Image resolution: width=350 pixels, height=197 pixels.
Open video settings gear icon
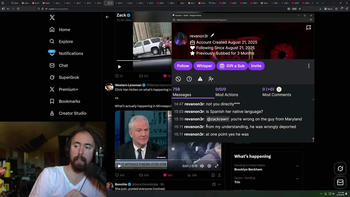click(209, 166)
